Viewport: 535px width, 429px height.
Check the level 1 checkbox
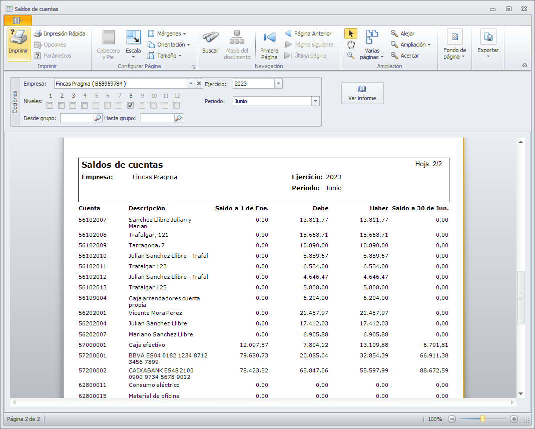pos(50,105)
